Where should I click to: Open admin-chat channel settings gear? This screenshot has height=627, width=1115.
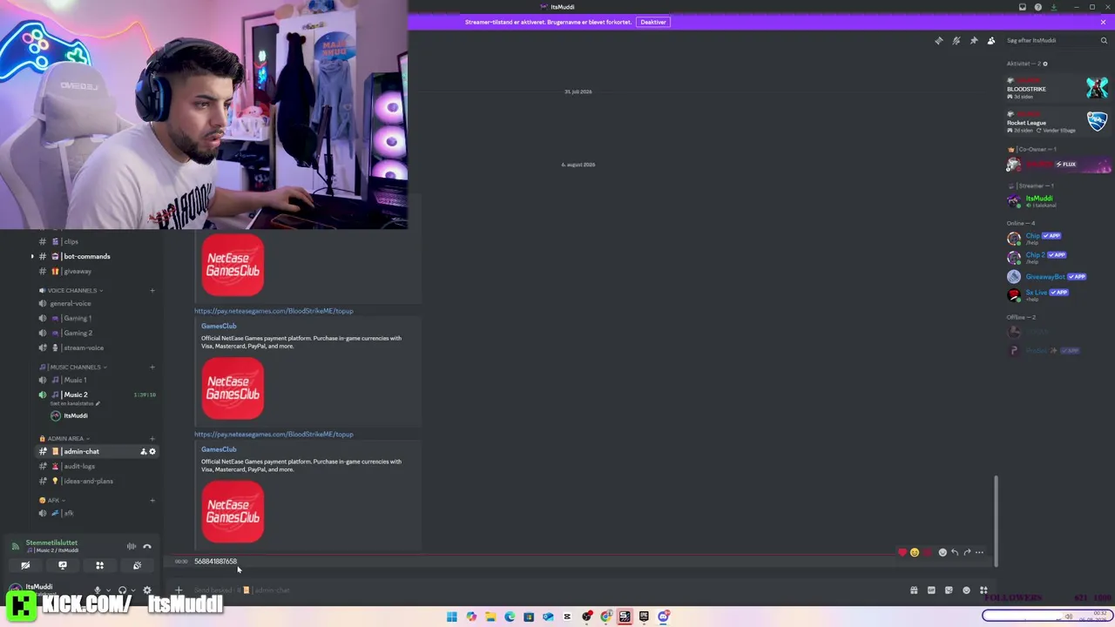coord(152,451)
